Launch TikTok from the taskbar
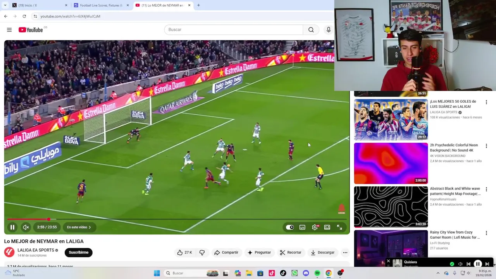The width and height of the screenshot is (496, 279). click(x=283, y=273)
